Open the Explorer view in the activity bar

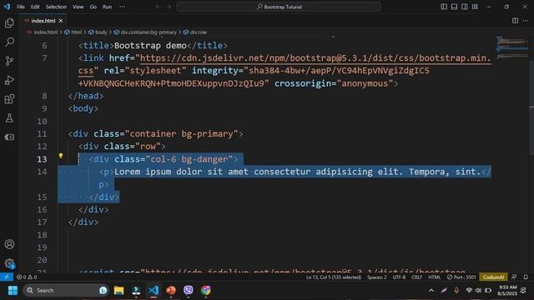pos(9,22)
